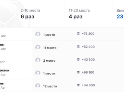Click the avatar icon beside +76 300 row
This screenshot has width=124, height=96.
tap(38, 34)
